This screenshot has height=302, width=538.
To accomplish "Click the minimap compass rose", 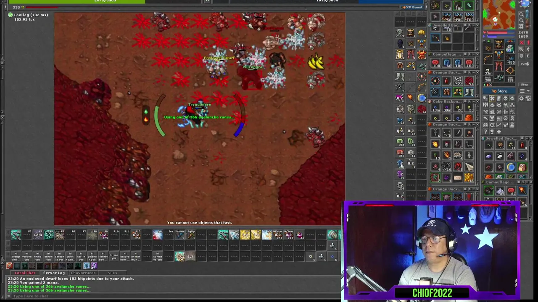I will [525, 4].
